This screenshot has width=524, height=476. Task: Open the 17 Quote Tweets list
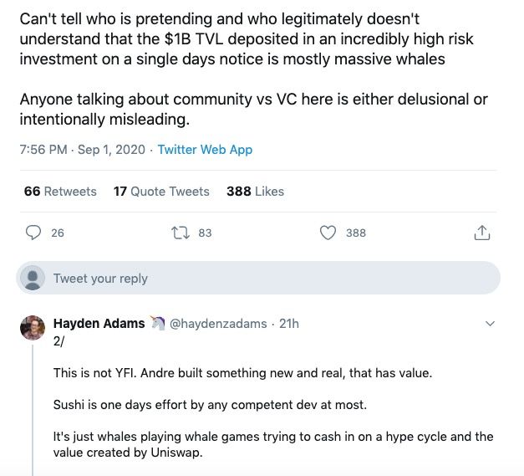pos(161,192)
